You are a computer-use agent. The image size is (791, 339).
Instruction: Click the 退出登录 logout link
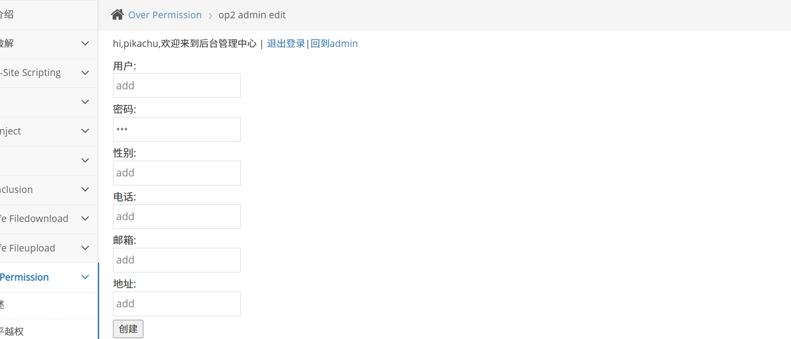(x=286, y=44)
